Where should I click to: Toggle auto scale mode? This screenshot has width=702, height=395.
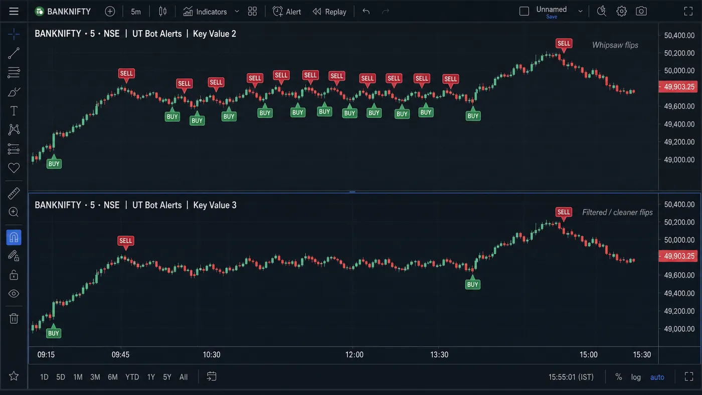(x=657, y=377)
